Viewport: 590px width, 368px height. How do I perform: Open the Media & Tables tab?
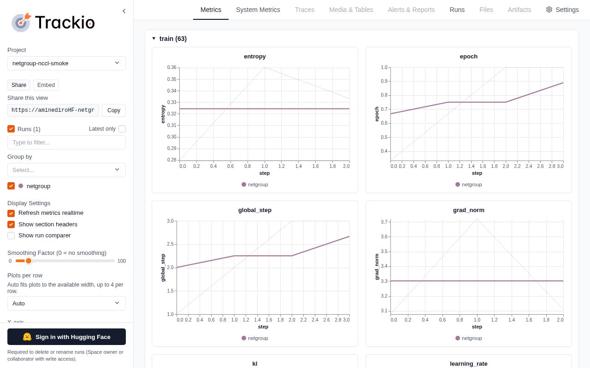click(x=351, y=10)
